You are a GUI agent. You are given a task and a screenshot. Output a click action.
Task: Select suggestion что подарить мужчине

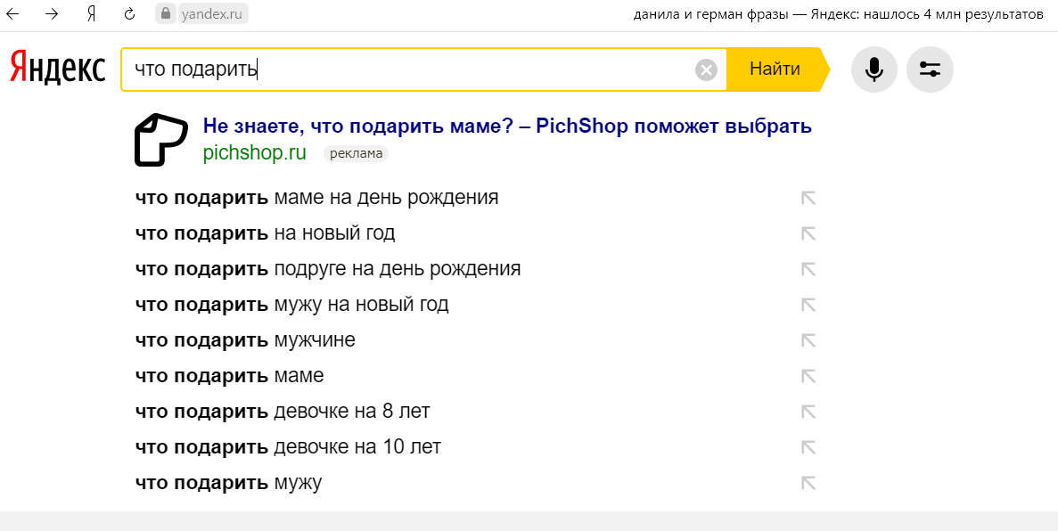point(245,340)
